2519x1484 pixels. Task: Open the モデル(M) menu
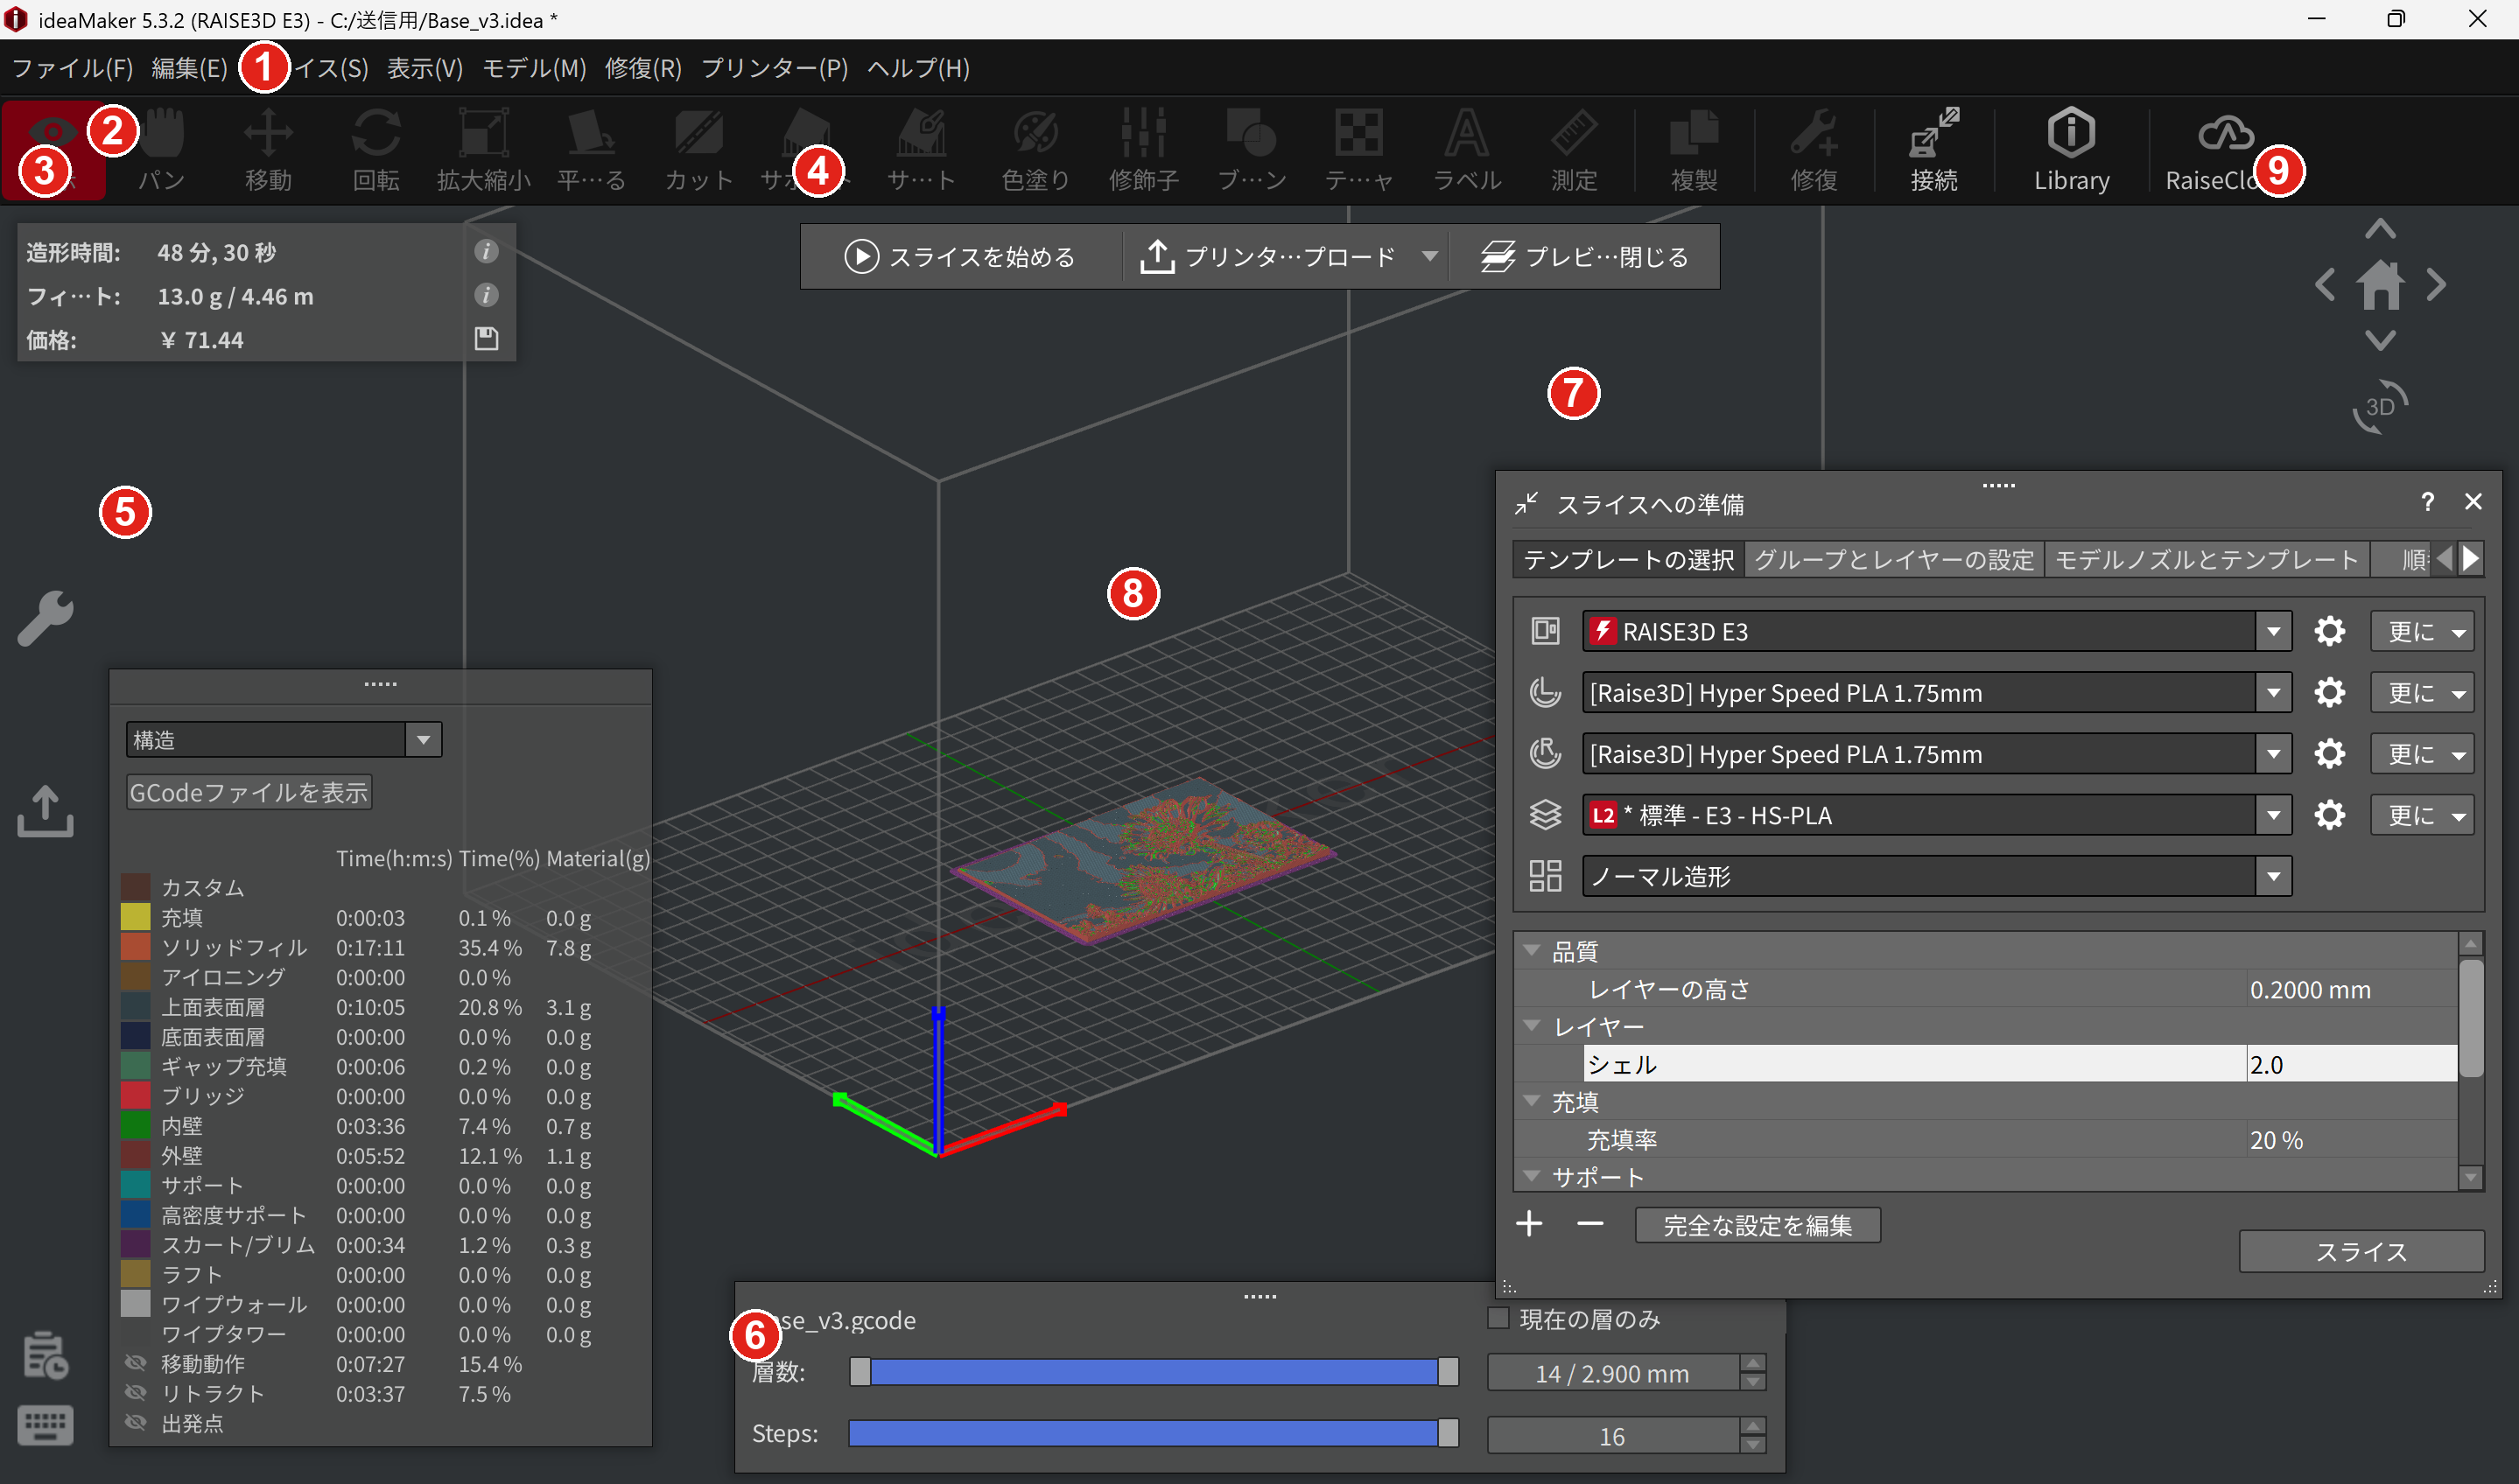(534, 68)
